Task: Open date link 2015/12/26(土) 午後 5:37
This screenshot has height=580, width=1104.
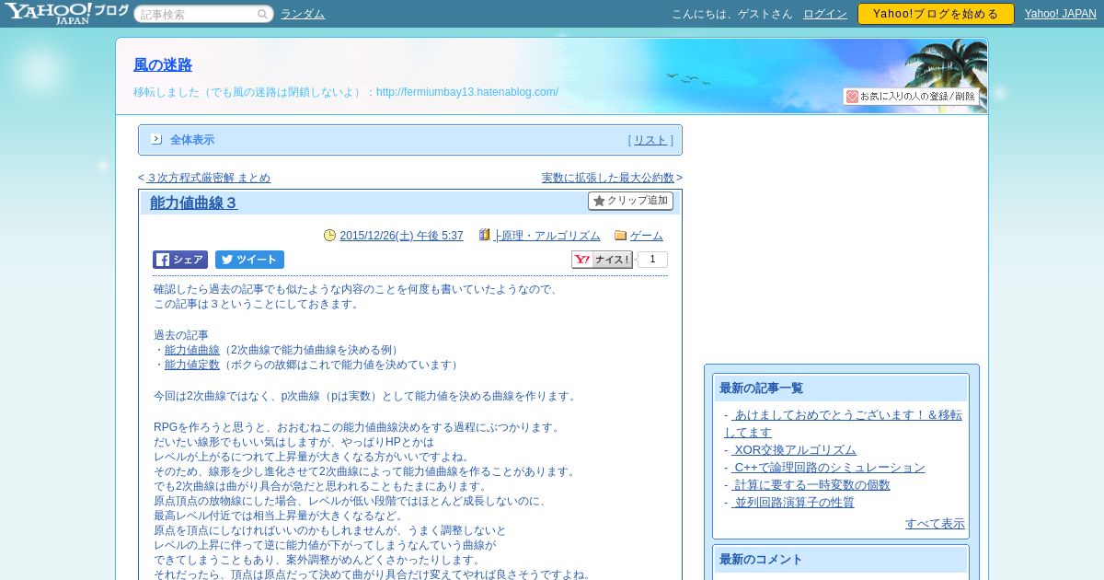Action: tap(401, 236)
